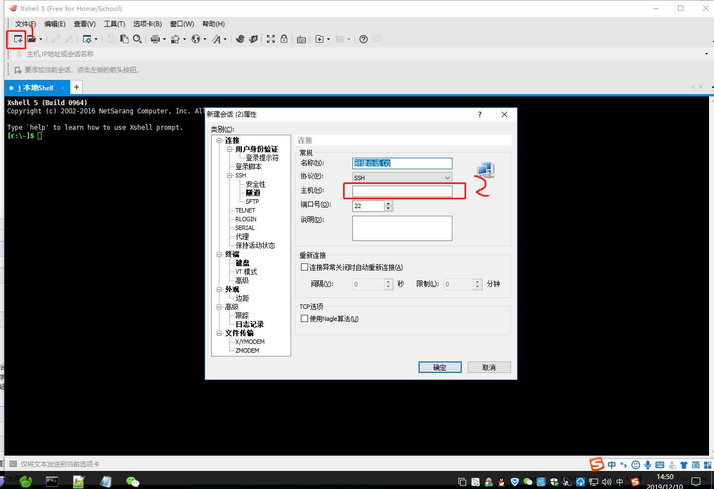Click dialog help question mark button
Viewport: 714px width, 489px height.
click(480, 114)
